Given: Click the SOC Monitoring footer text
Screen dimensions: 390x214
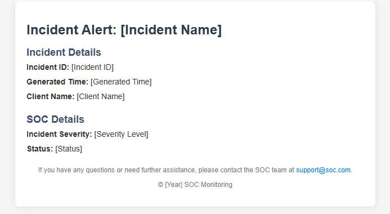Looking at the screenshot, I should point(208,185).
